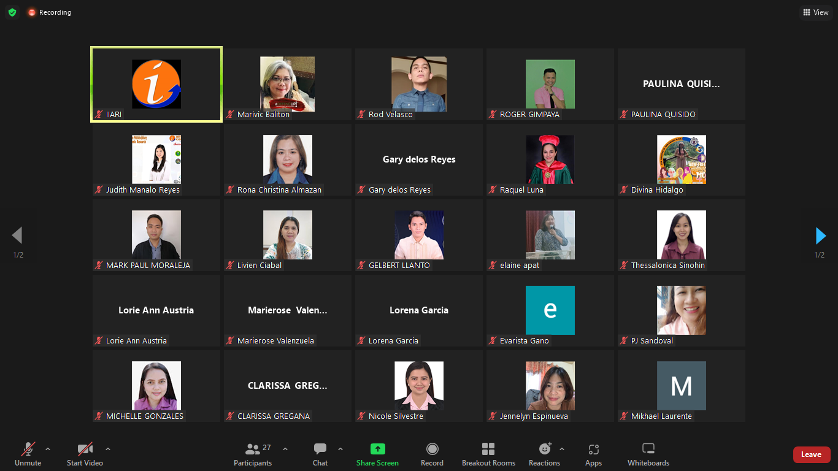Click the Recording status indicator
Viewport: 838px width, 471px height.
pos(49,12)
